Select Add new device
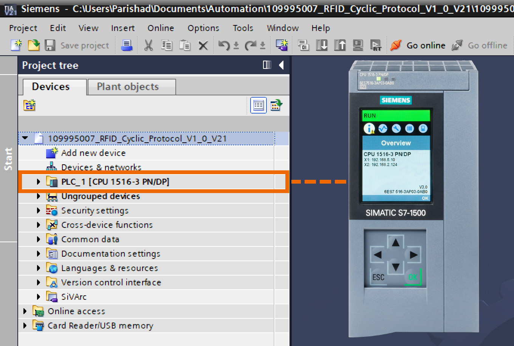The image size is (514, 346). (x=93, y=153)
